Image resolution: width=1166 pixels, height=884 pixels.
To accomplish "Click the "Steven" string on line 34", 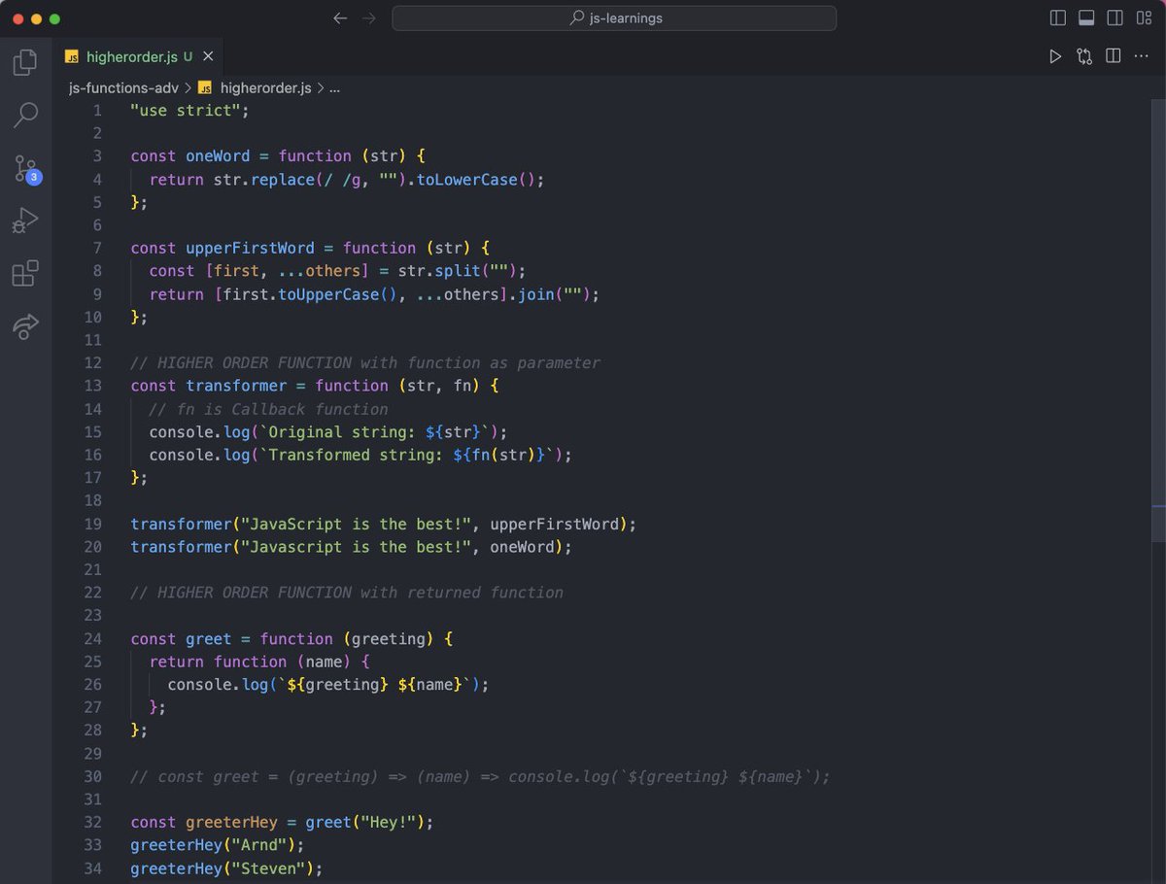I will [268, 868].
